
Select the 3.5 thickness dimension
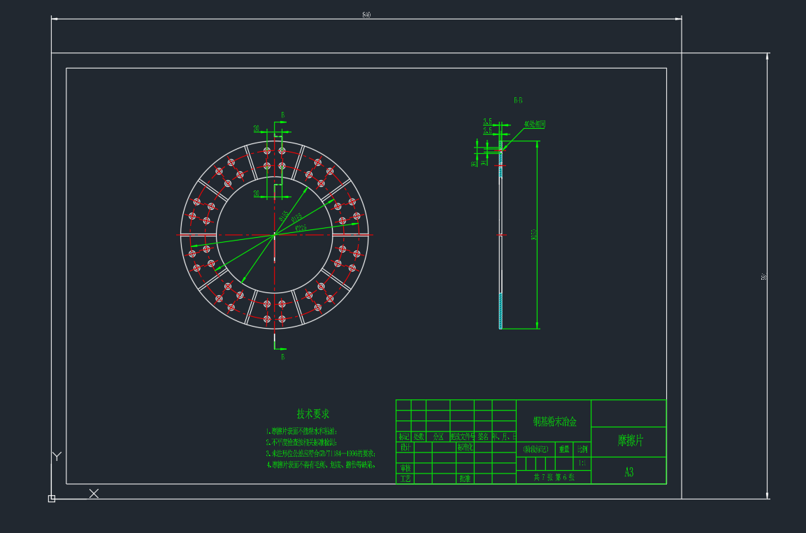[487, 122]
